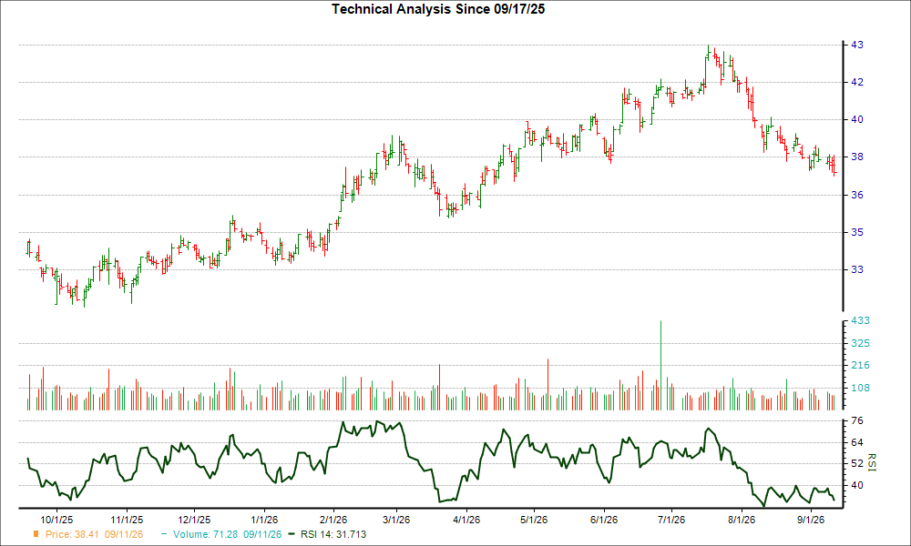The height and width of the screenshot is (546, 911).
Task: Click the price axis label 42
Action: (x=857, y=83)
